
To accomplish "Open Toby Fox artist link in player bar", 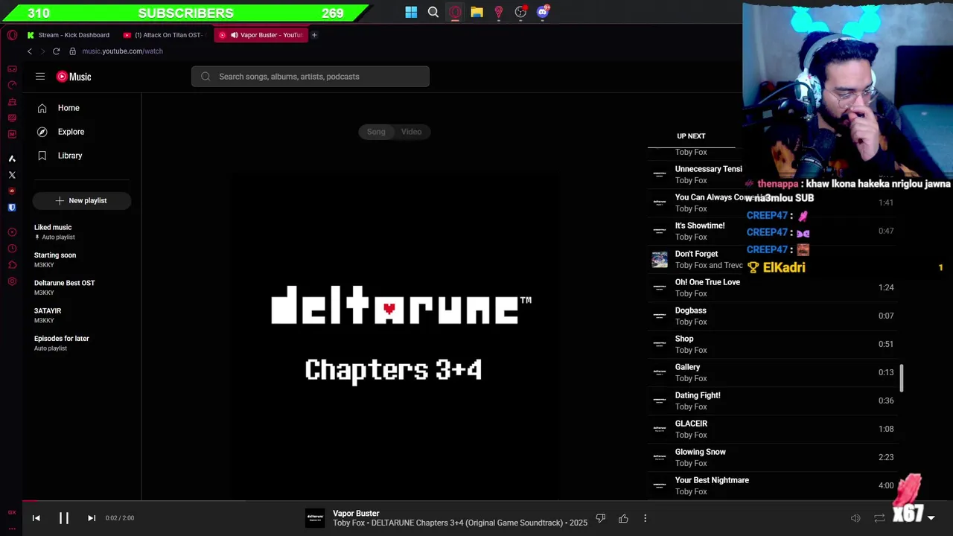I will (x=348, y=523).
